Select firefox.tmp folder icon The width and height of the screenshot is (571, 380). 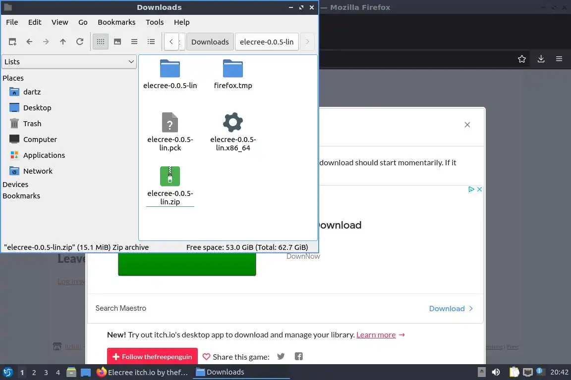coord(233,69)
